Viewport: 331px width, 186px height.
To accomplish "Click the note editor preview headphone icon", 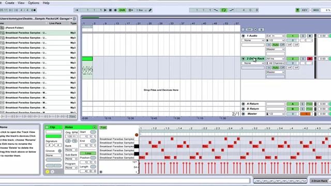I will [137, 135].
